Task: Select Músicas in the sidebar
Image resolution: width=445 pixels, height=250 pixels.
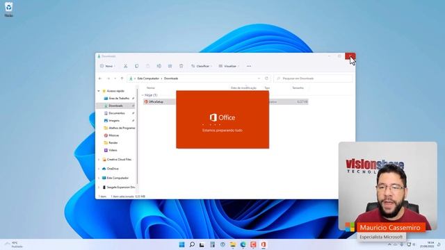Action: click(x=113, y=135)
